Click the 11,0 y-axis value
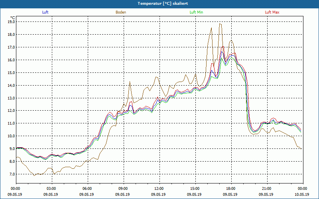This screenshot has height=199, width=319. (11, 123)
